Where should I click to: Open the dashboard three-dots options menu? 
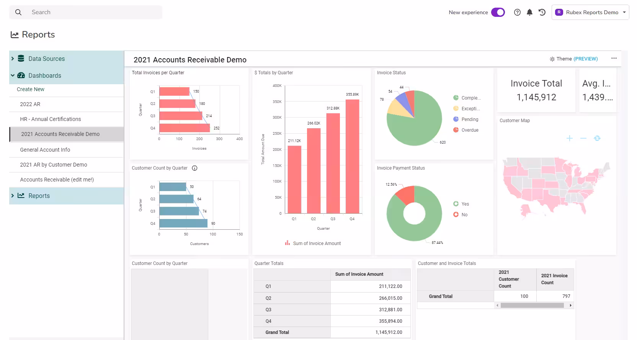[614, 58]
